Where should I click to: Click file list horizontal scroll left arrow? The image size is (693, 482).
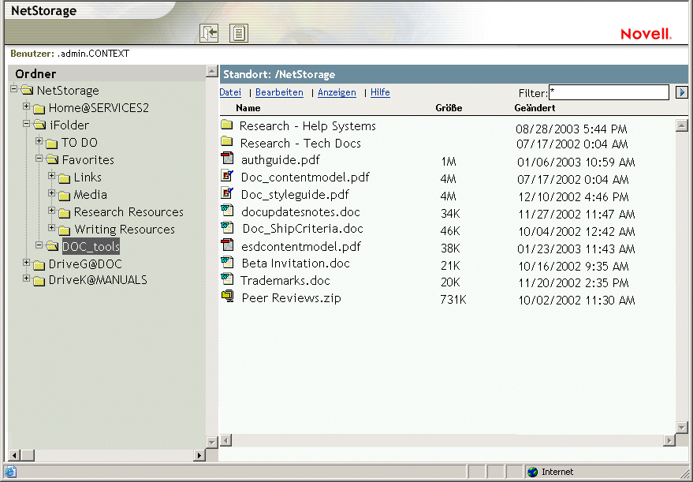[x=225, y=440]
